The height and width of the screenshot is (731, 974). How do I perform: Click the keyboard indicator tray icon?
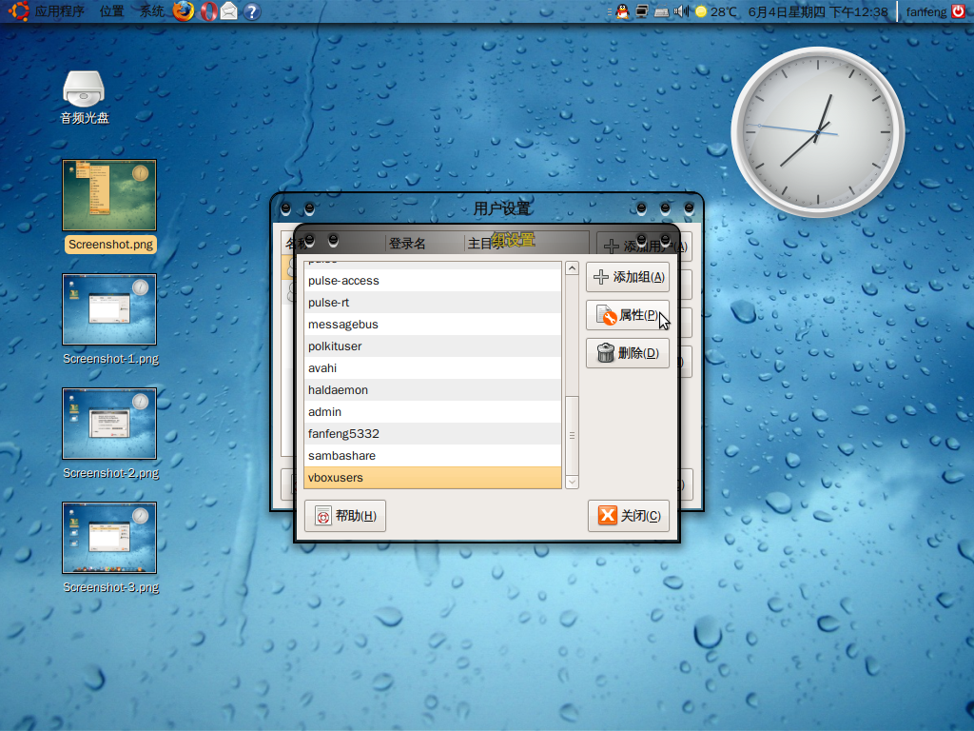662,11
